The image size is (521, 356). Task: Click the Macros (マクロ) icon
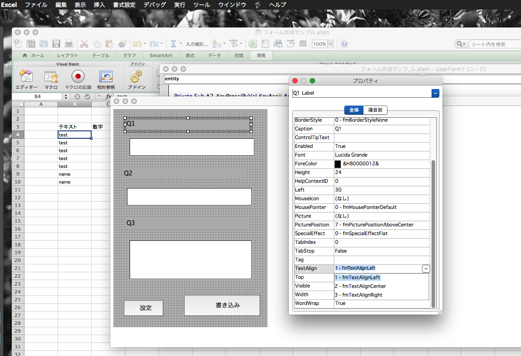pos(51,77)
